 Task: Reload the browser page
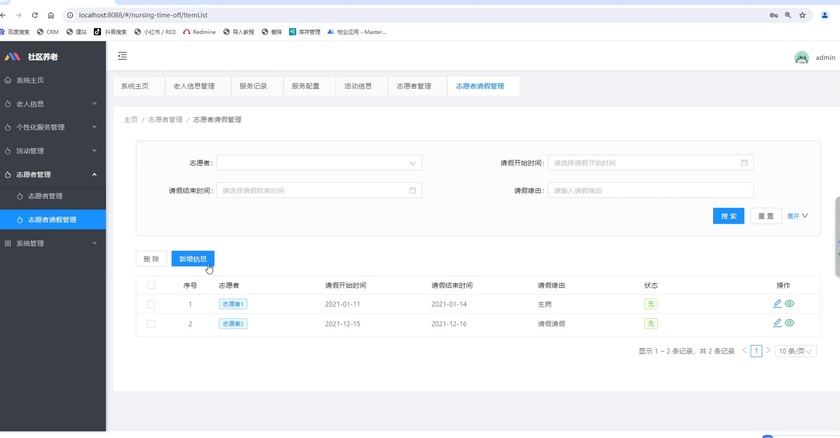pyautogui.click(x=35, y=15)
